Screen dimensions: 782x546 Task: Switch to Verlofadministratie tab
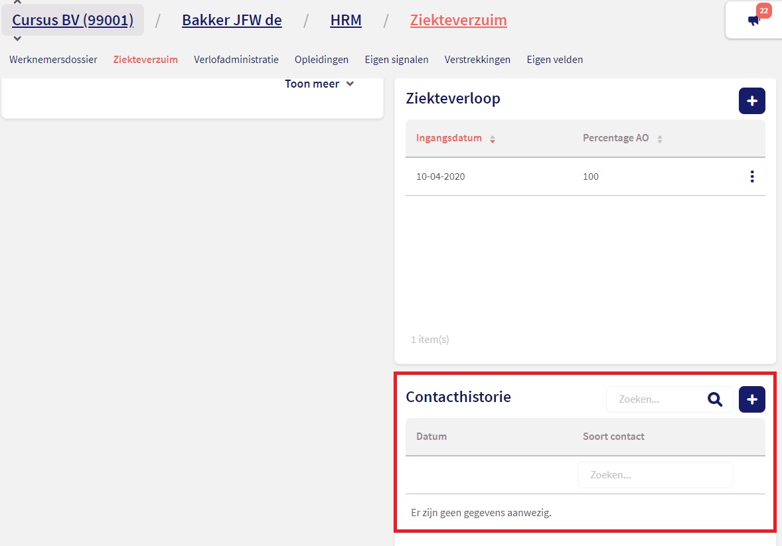pos(236,60)
